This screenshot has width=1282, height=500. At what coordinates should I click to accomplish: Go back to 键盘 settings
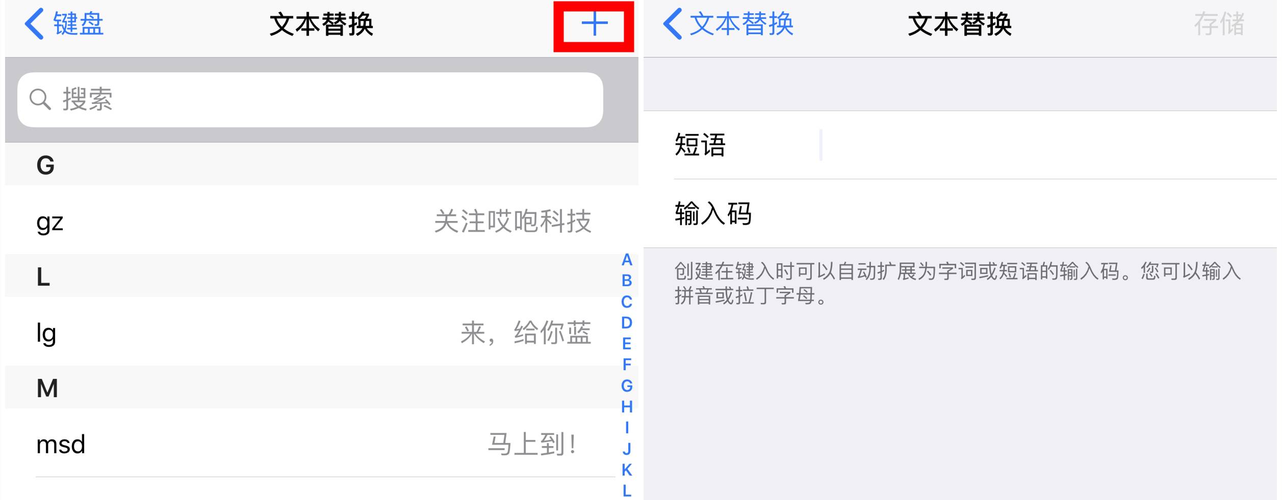click(x=64, y=24)
